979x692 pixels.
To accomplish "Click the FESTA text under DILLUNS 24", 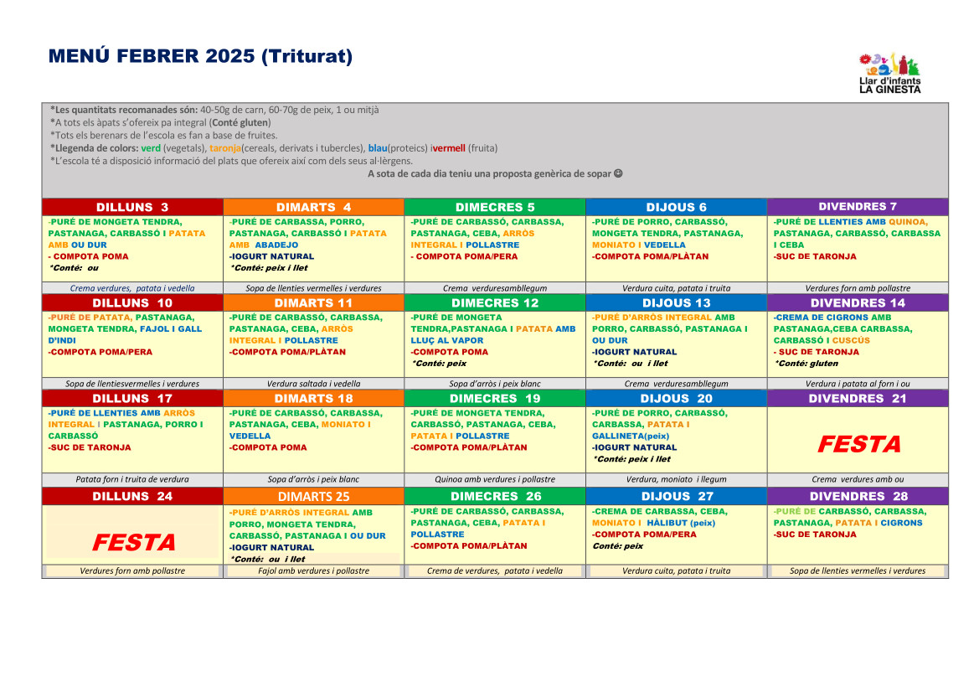I will 133,543.
